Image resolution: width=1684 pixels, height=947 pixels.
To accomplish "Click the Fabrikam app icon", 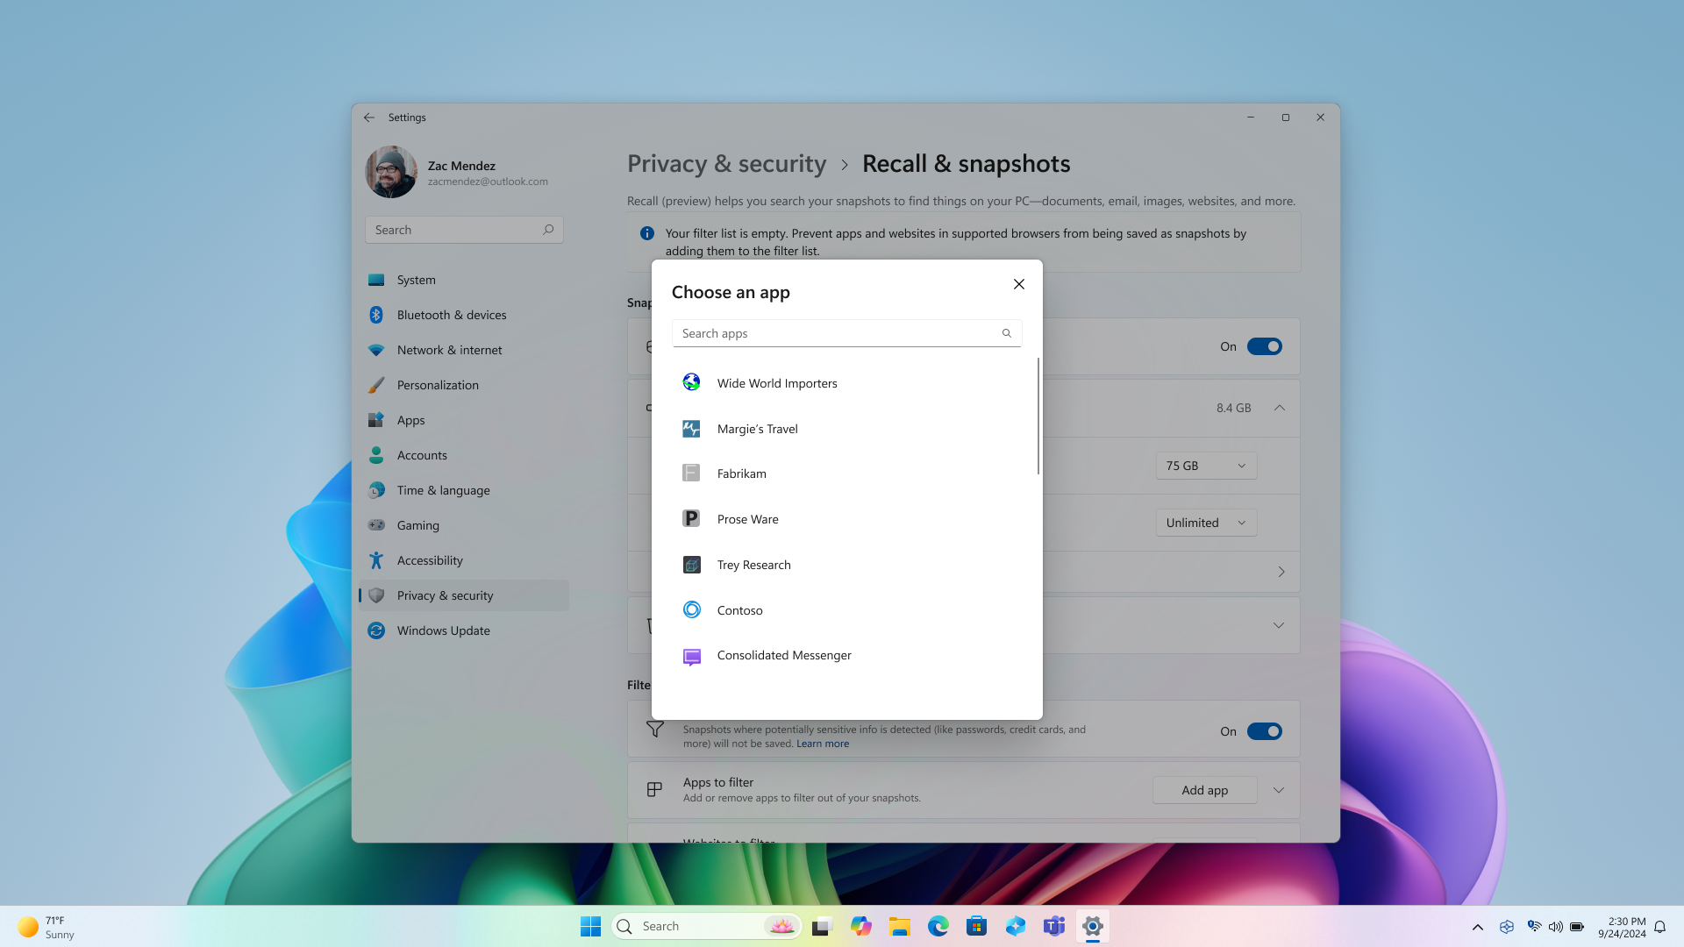I will tap(690, 473).
